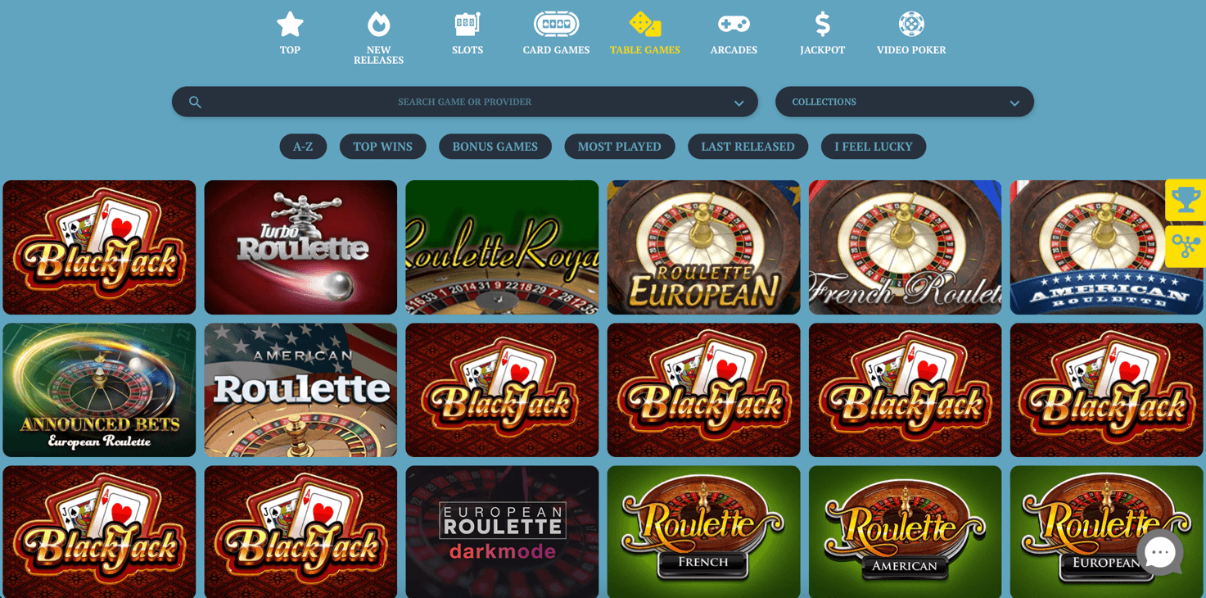1206x598 pixels.
Task: Launch the Turbo Roulette game thumbnail
Action: click(x=300, y=247)
